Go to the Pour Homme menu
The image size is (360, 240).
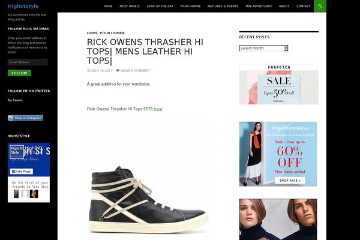(190, 6)
